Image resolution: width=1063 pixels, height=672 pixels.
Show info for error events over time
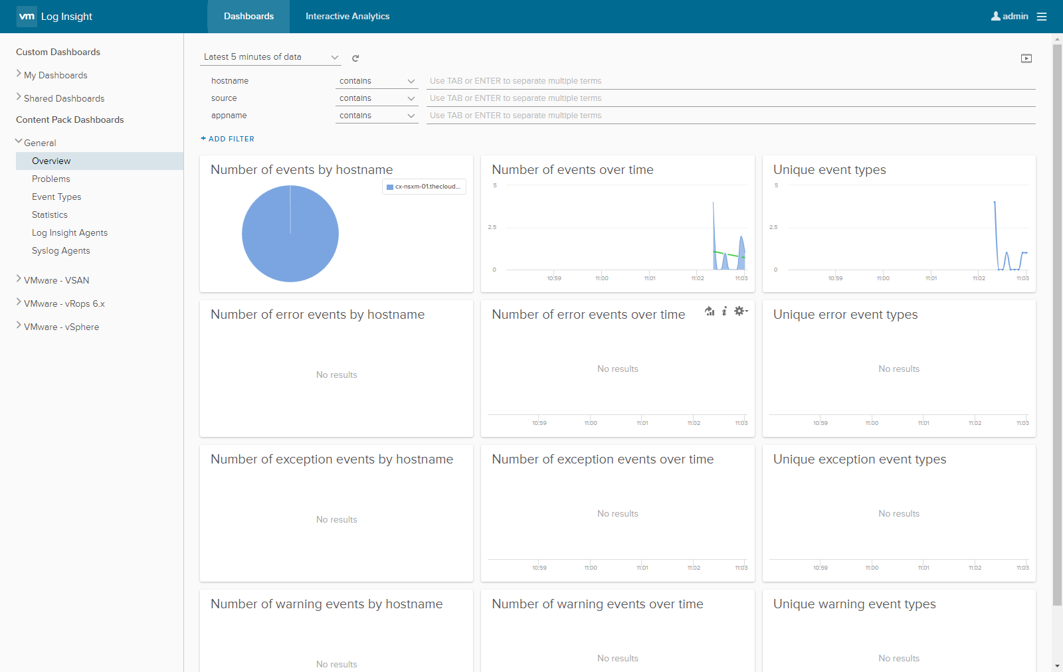724,311
